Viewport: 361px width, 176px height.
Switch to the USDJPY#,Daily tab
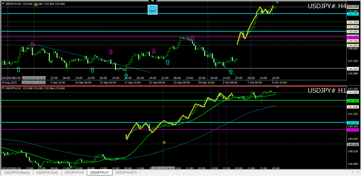click(x=48, y=172)
